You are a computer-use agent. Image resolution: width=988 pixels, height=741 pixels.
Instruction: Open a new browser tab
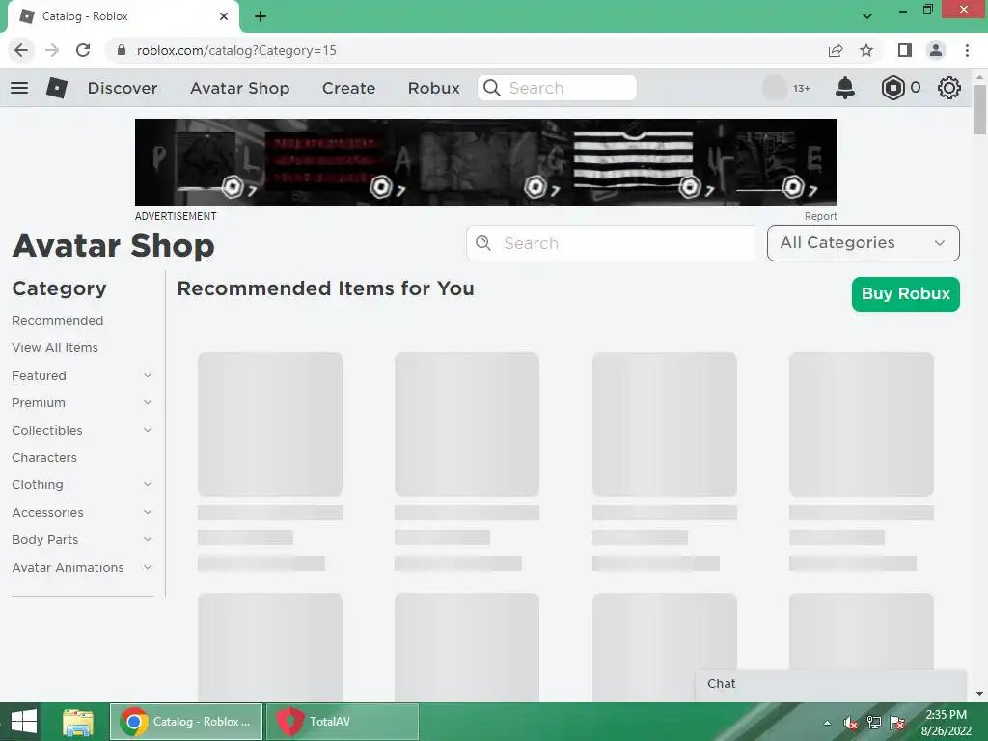point(261,16)
